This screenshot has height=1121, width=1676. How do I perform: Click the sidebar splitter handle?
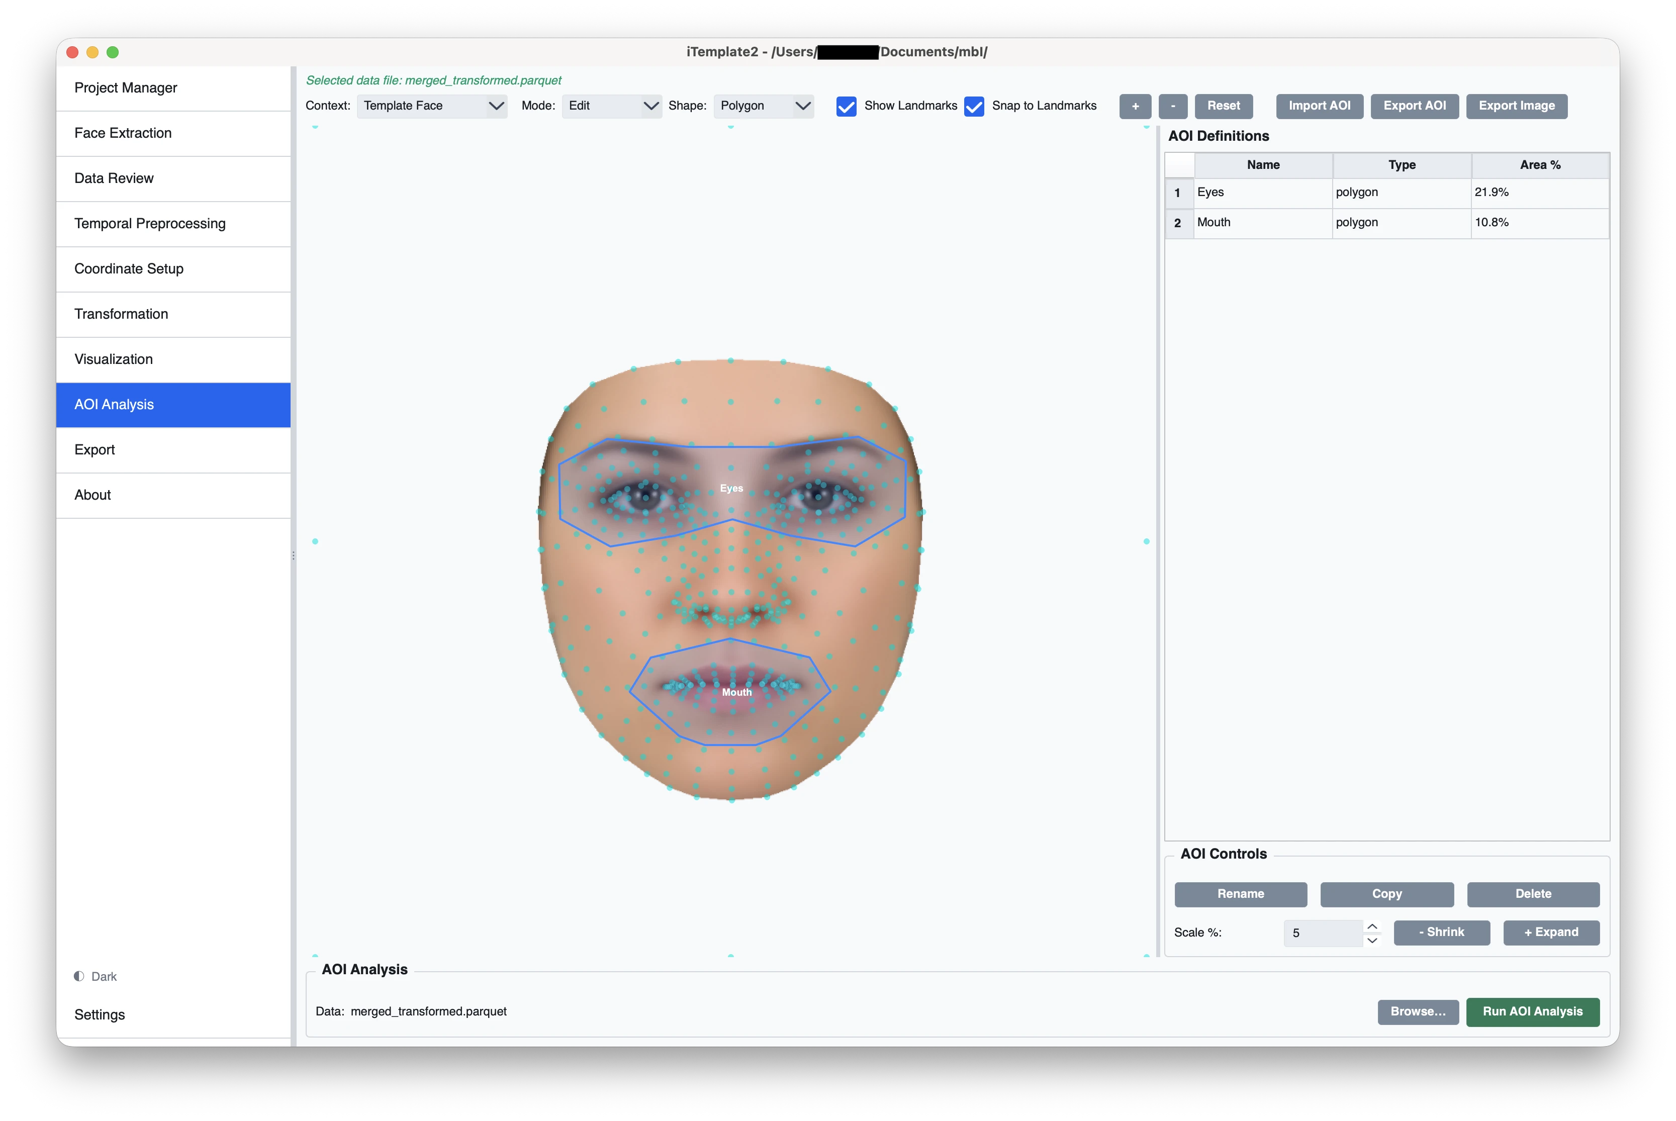pyautogui.click(x=293, y=555)
